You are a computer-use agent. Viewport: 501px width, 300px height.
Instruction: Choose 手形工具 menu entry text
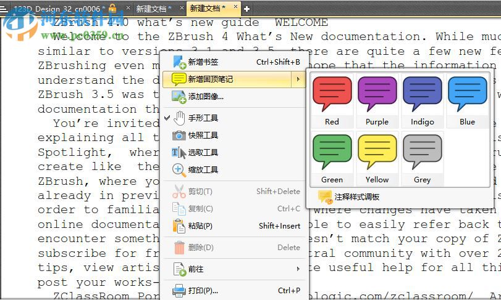[203, 118]
